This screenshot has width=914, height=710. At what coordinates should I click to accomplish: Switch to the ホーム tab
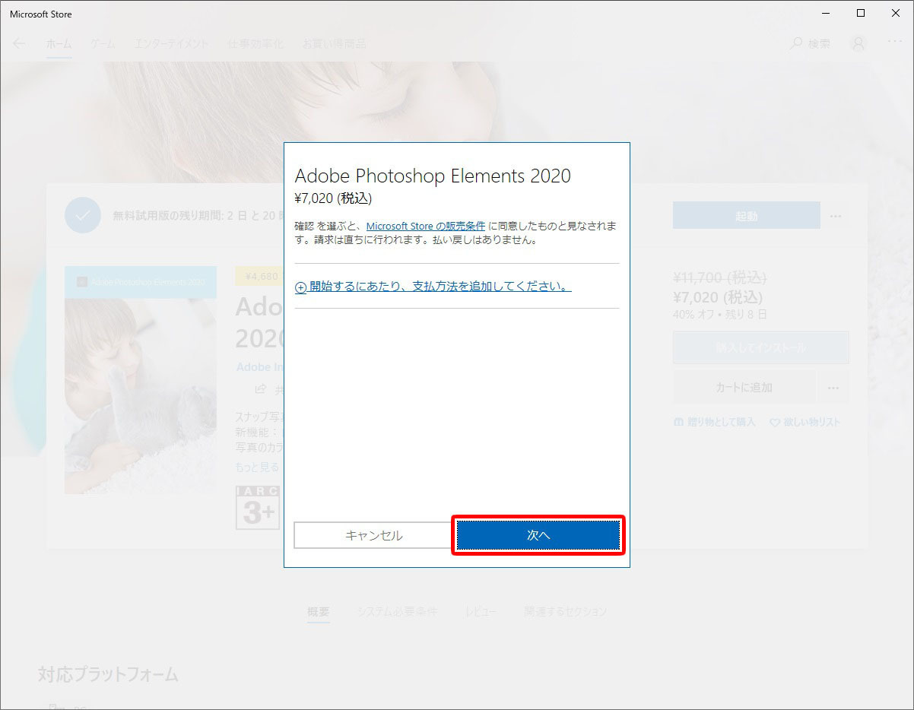59,43
